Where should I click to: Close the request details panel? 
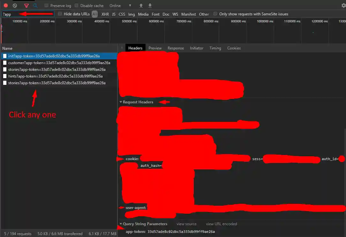point(121,48)
